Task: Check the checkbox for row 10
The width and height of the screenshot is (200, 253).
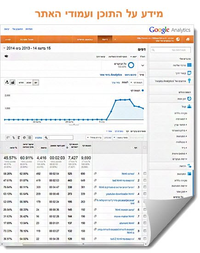Action: pyautogui.click(x=145, y=238)
